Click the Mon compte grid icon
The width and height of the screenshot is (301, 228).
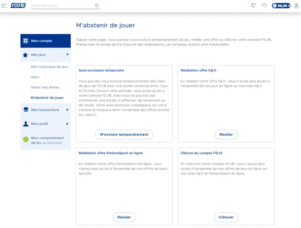pyautogui.click(x=26, y=41)
